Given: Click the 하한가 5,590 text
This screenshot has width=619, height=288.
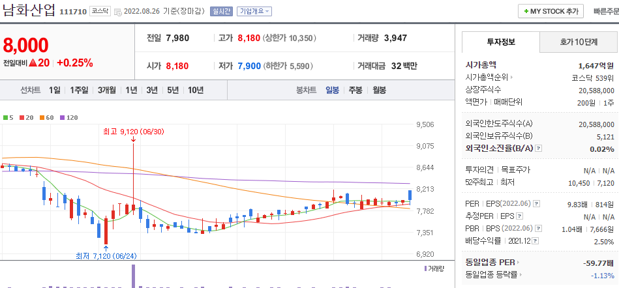Looking at the screenshot, I should coord(288,66).
